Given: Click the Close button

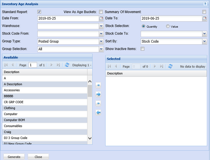Looking at the screenshot, I should (x=38, y=157).
